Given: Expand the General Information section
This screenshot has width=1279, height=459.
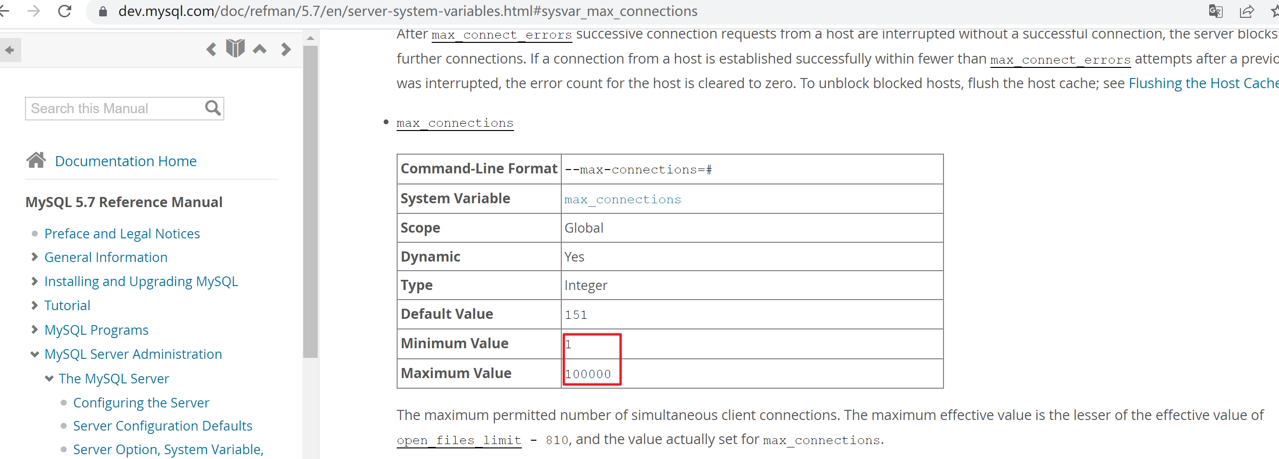Looking at the screenshot, I should coord(34,257).
